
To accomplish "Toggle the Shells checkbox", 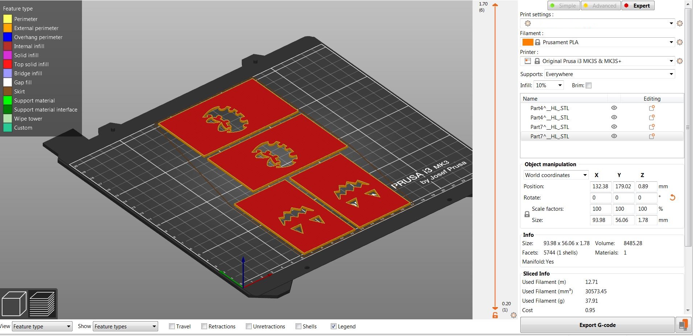I will coord(298,326).
